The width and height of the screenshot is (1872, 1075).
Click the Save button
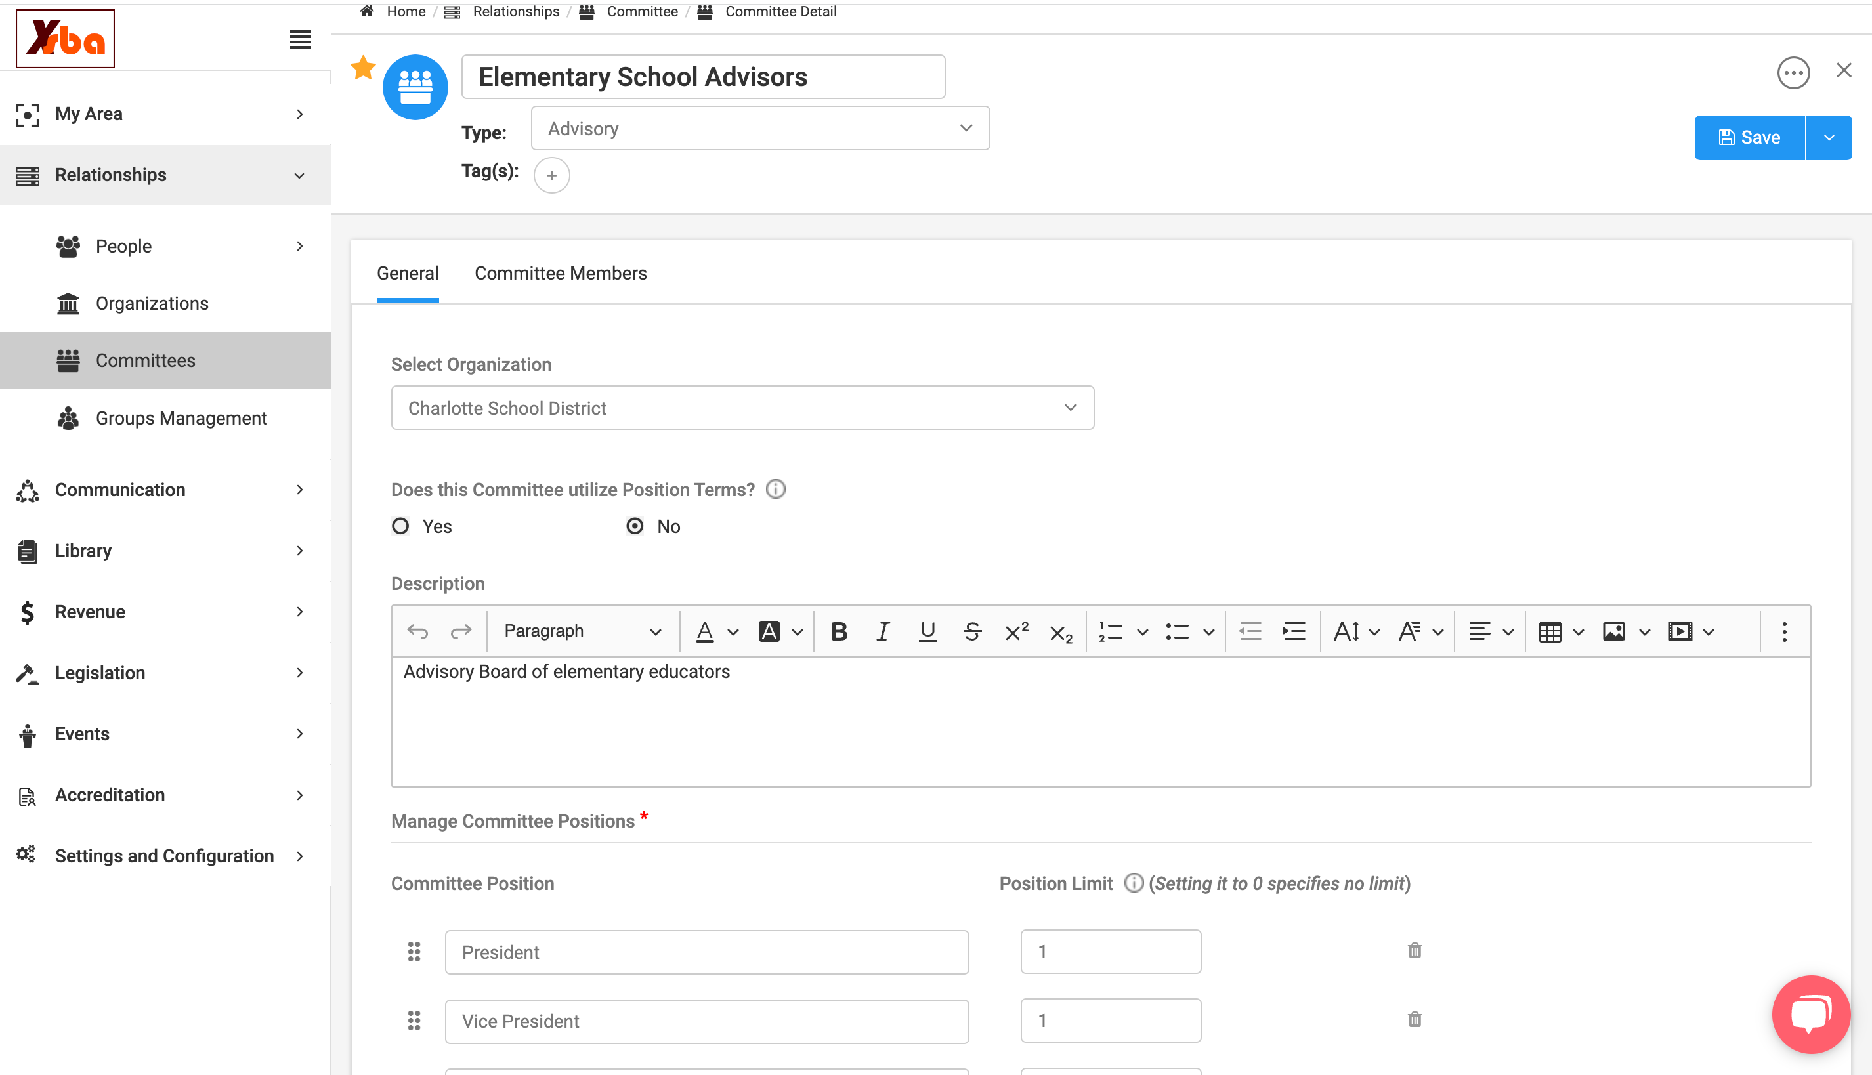pyautogui.click(x=1749, y=137)
